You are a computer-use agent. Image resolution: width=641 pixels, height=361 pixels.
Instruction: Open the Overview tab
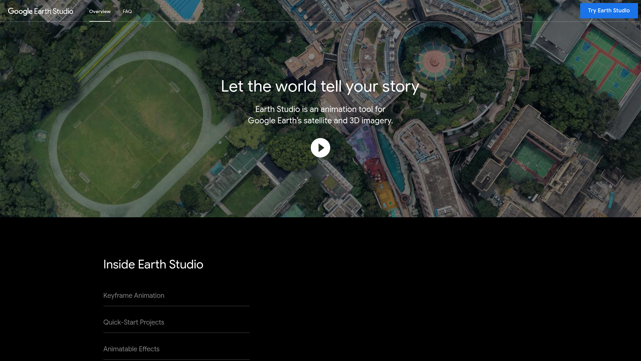pyautogui.click(x=100, y=11)
